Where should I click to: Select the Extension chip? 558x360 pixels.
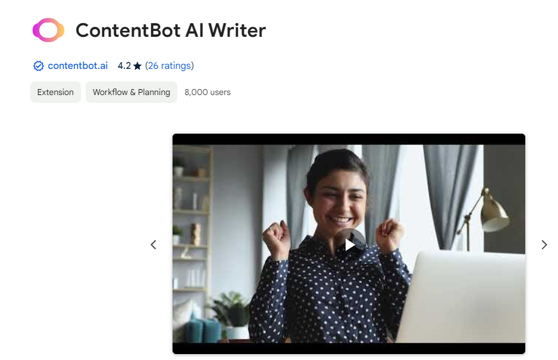55,92
